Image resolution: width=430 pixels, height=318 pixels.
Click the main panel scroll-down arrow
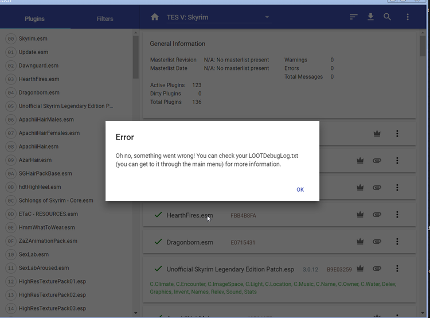click(x=423, y=313)
